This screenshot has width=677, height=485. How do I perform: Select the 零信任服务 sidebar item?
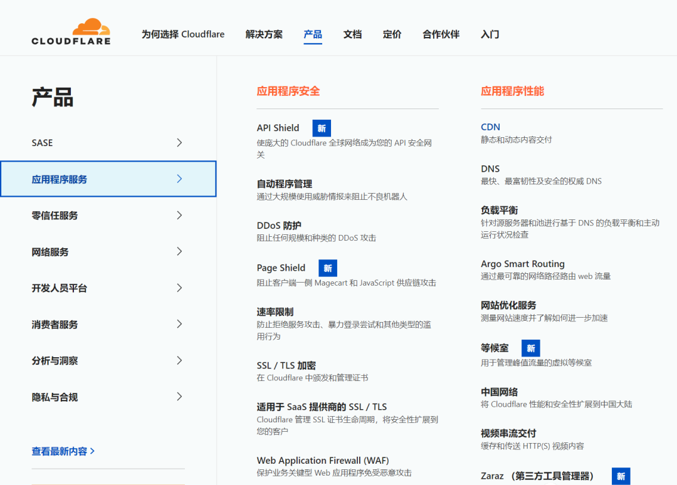tap(108, 216)
